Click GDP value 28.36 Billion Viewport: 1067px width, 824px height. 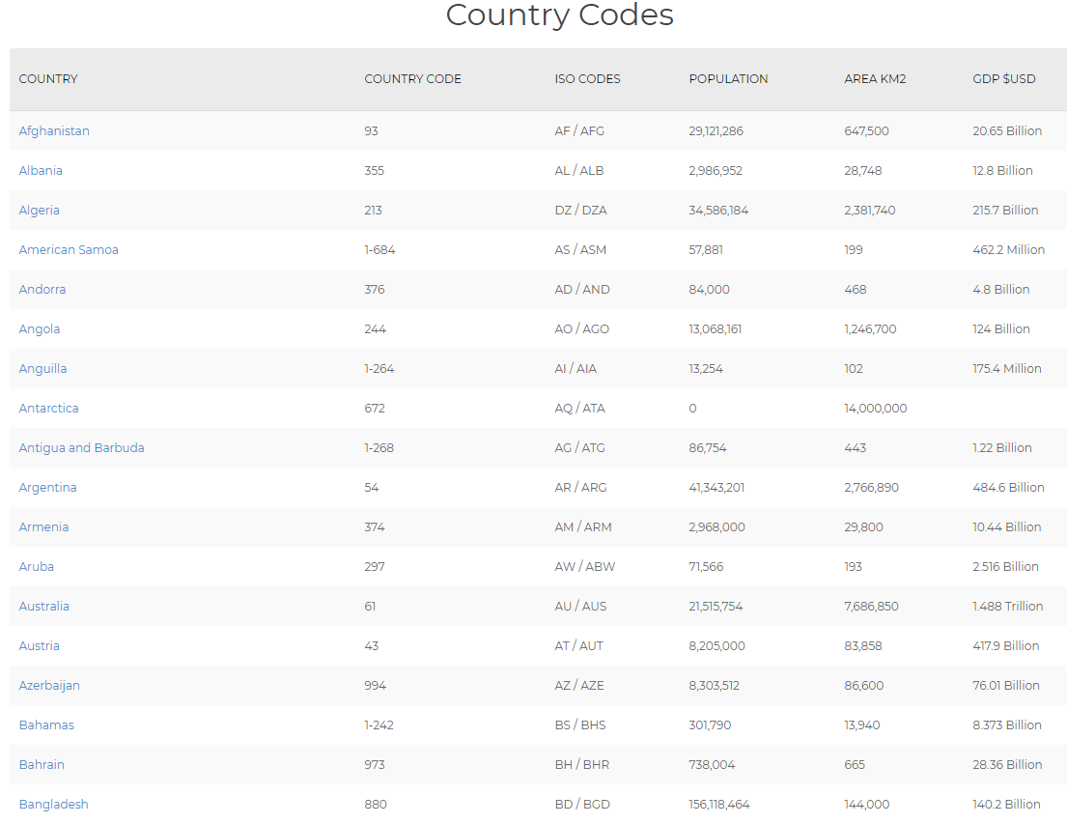(1007, 764)
